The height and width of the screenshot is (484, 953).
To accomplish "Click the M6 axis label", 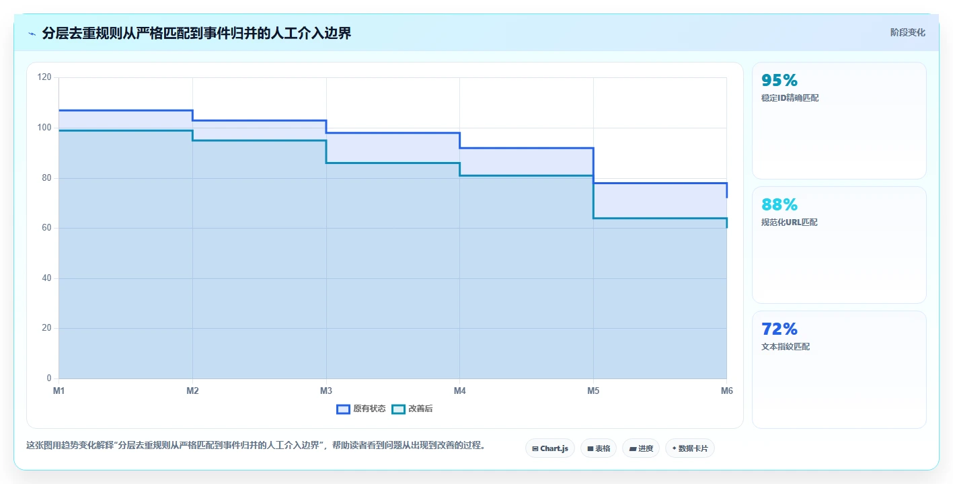I will click(727, 391).
